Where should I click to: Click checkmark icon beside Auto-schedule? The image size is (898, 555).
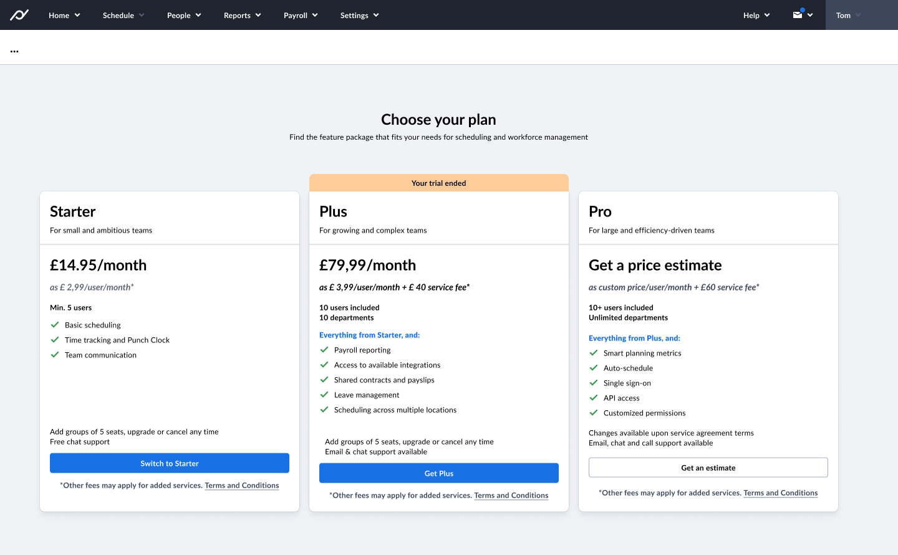594,368
